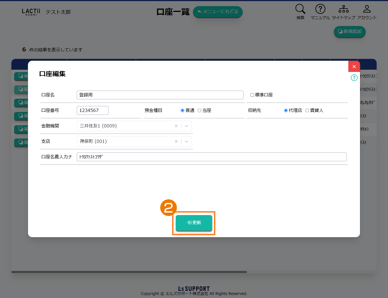Select the 当座 deposit type
388x298 pixels.
click(199, 111)
